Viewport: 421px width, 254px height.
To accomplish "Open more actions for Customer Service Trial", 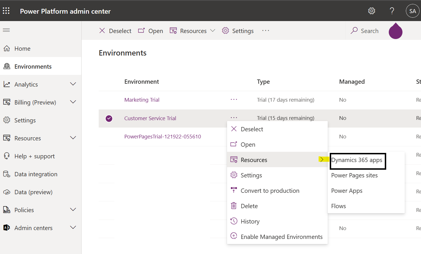I will tap(234, 117).
